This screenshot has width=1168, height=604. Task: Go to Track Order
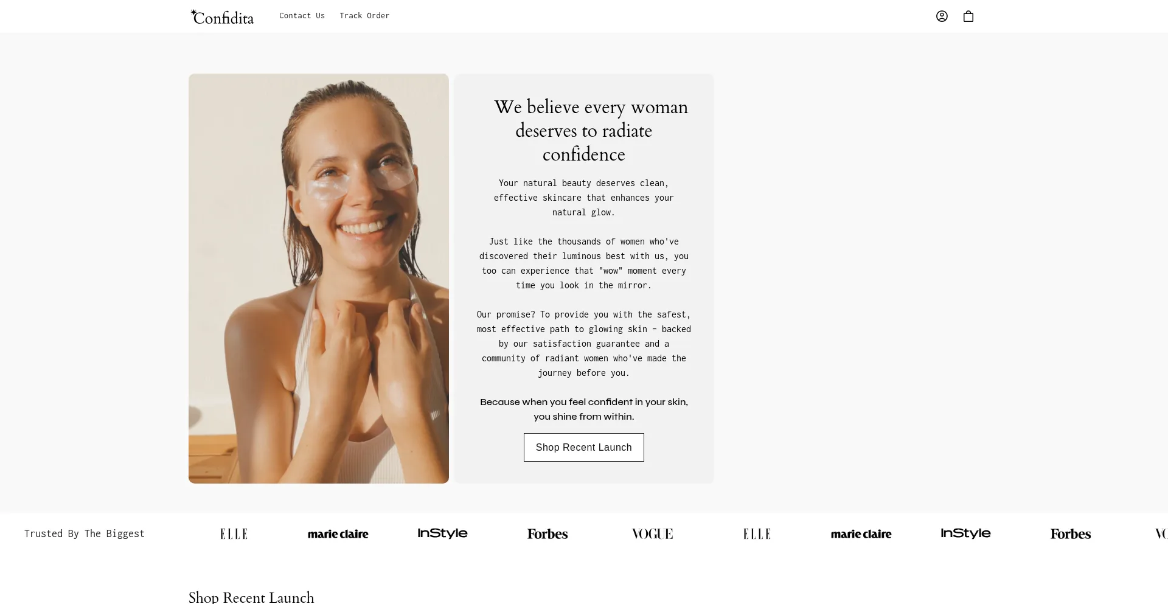[x=364, y=16]
